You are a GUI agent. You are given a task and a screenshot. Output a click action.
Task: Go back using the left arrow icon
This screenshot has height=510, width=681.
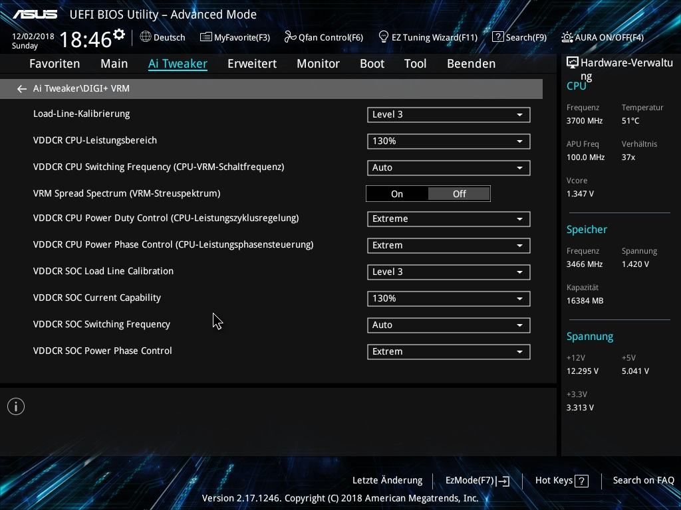coord(22,89)
